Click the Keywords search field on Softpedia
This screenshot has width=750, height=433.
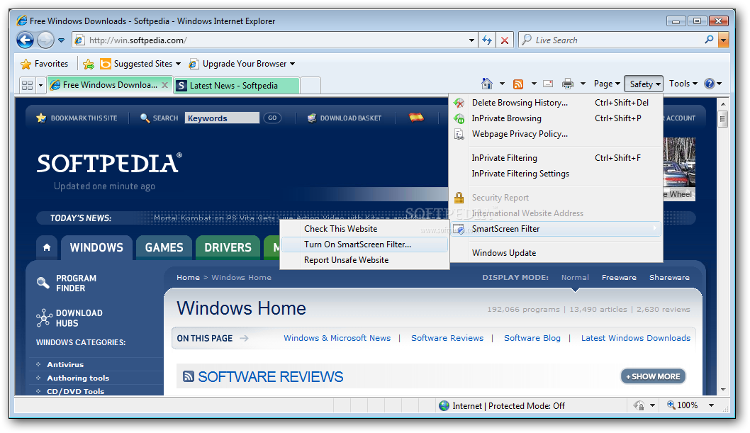pos(223,118)
